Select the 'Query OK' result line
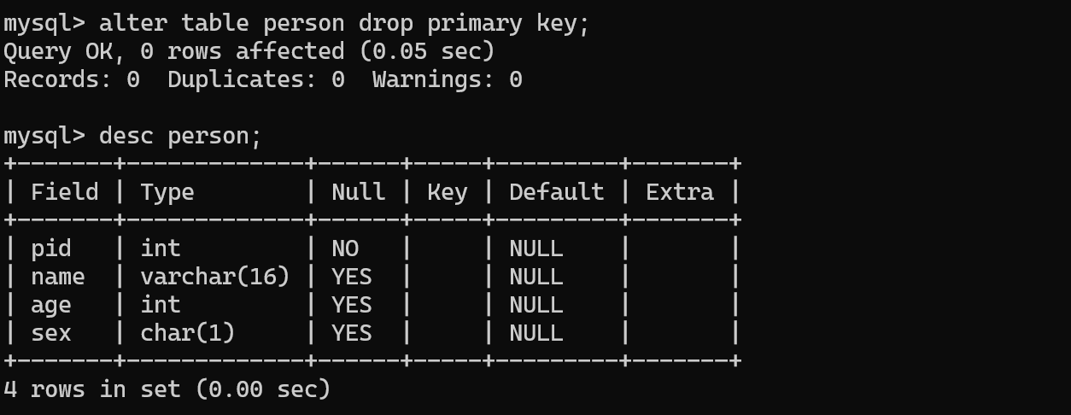 pyautogui.click(x=249, y=51)
